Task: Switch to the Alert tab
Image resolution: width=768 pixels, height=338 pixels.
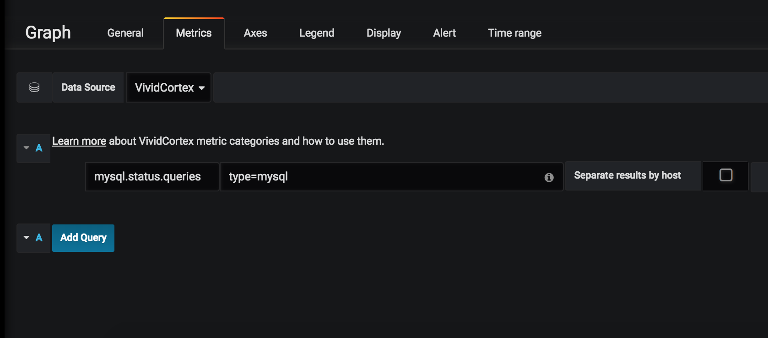Action: pos(444,33)
